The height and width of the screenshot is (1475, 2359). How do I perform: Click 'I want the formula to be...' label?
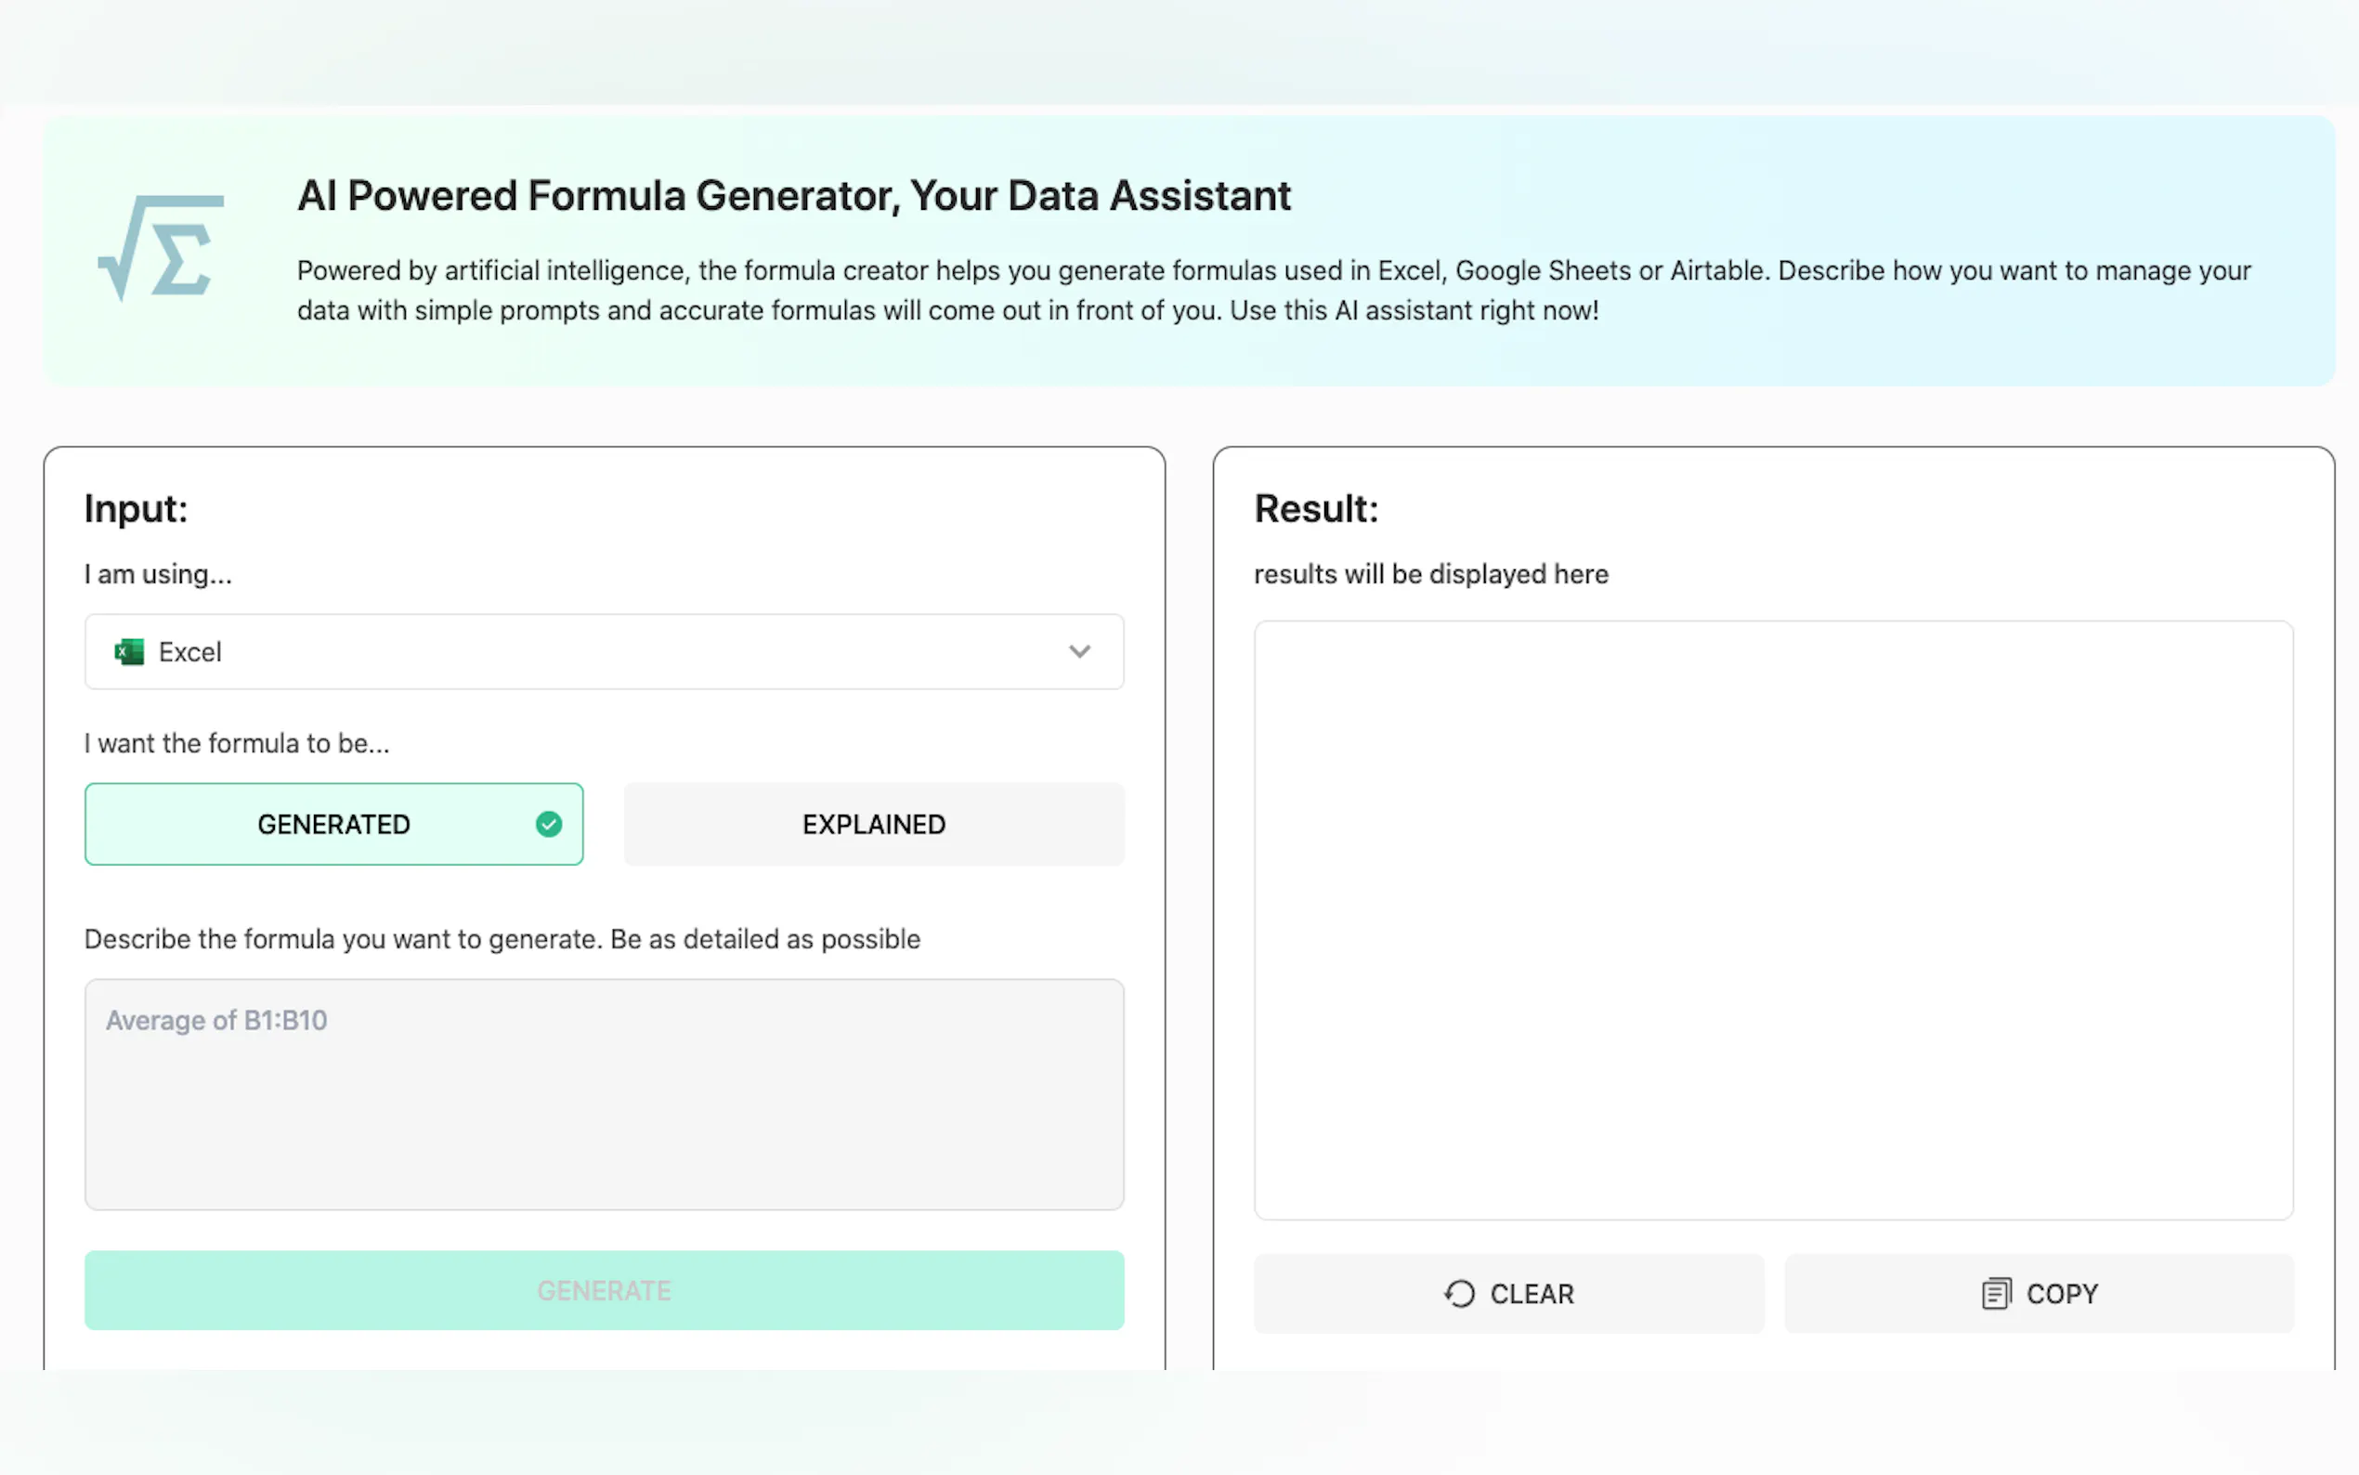(x=237, y=744)
